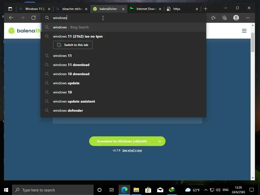Open the notification center icon
Image resolution: width=260 pixels, height=195 pixels.
pyautogui.click(x=252, y=190)
